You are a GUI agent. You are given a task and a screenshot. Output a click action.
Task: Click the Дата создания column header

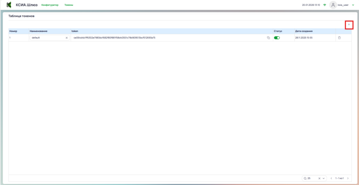[304, 31]
